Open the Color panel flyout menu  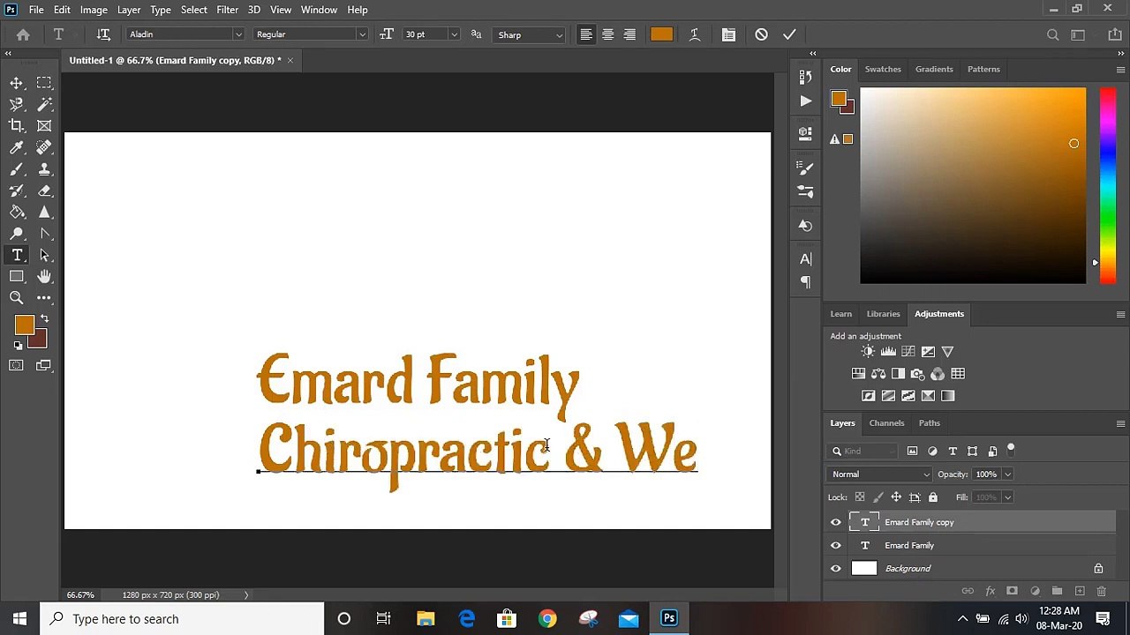[x=1120, y=70]
